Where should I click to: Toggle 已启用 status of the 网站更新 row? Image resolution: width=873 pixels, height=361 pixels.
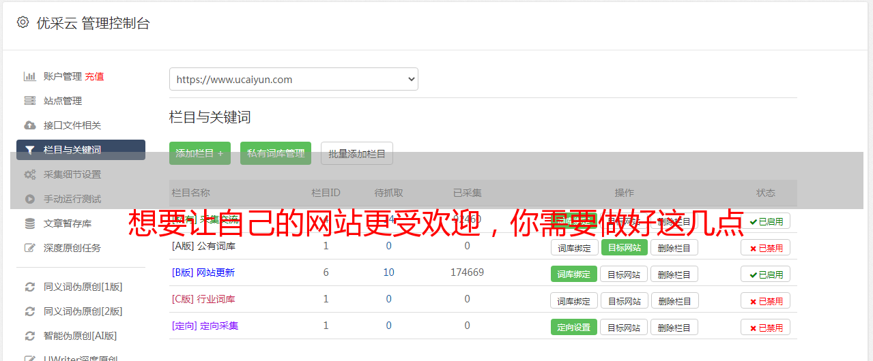coord(765,274)
